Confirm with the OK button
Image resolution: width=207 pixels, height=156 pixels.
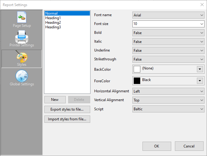157,146
